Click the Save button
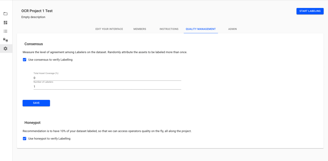The width and height of the screenshot is (328, 161). click(36, 103)
